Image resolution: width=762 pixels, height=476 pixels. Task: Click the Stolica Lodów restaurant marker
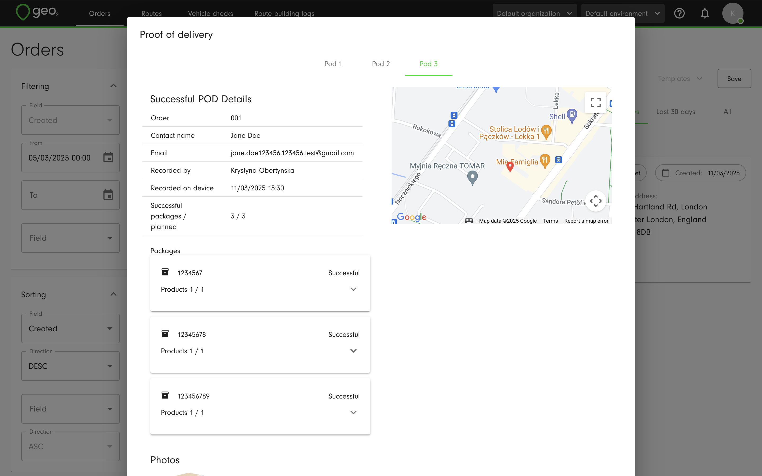546,132
